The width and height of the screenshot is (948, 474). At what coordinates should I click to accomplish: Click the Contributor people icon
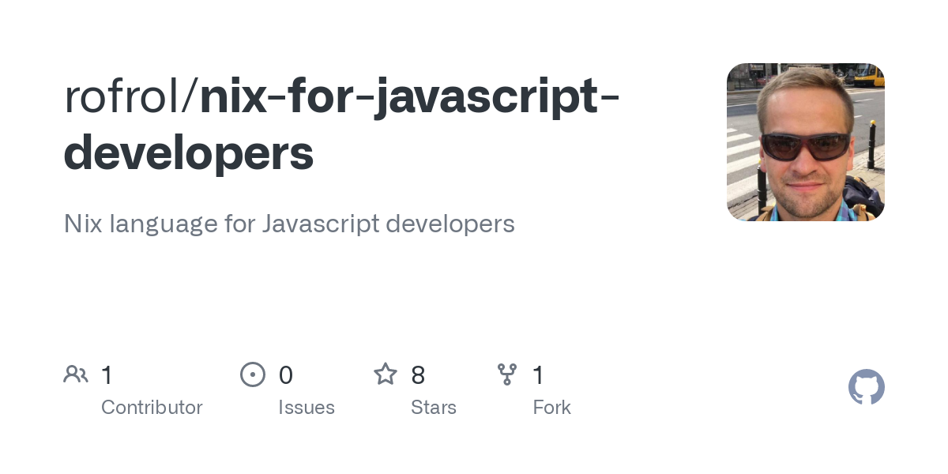76,374
